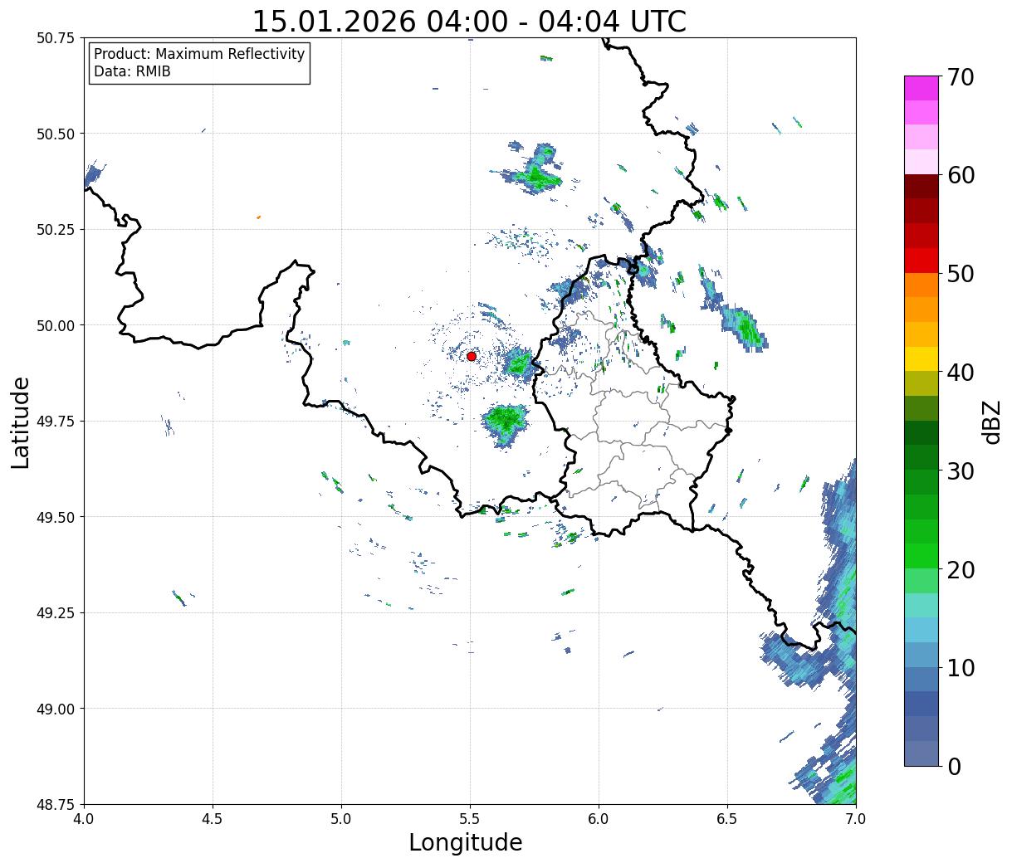1012x863 pixels.
Task: Click the longitude tick label 6.0
Action: [x=599, y=819]
